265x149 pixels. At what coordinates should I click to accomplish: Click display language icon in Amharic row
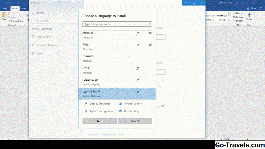pos(138,68)
